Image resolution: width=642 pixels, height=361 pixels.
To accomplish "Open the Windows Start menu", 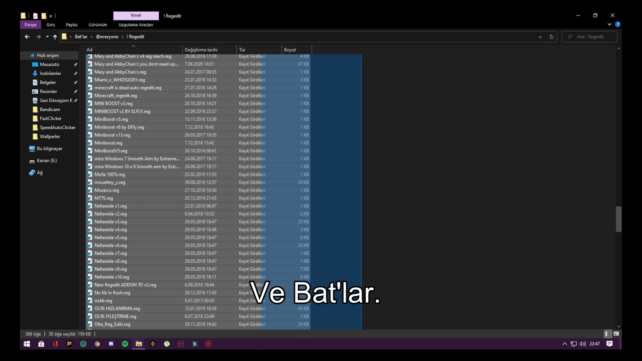I will click(x=27, y=344).
